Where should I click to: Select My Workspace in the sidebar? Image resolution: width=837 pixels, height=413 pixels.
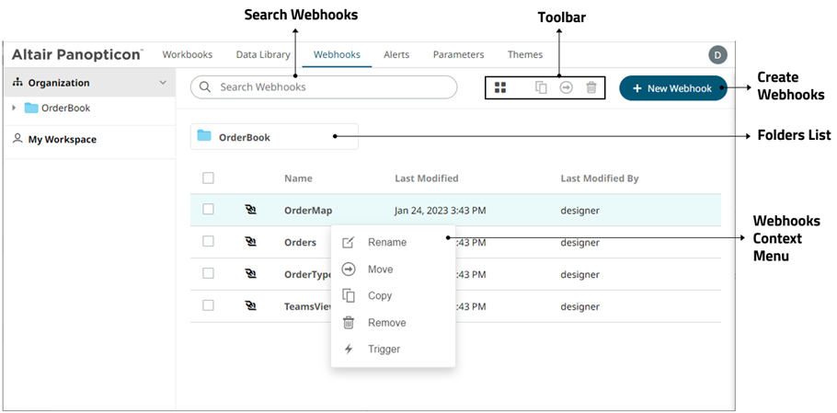click(x=62, y=140)
